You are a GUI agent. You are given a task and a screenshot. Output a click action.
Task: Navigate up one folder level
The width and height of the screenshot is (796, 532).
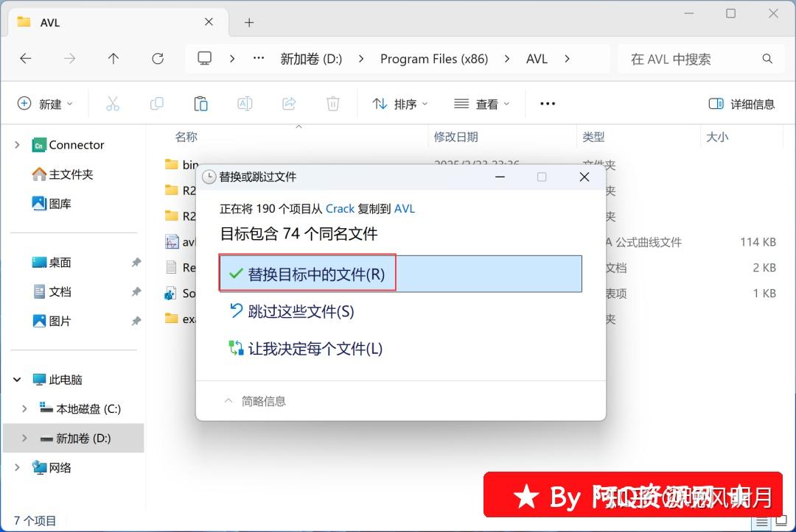click(x=114, y=58)
